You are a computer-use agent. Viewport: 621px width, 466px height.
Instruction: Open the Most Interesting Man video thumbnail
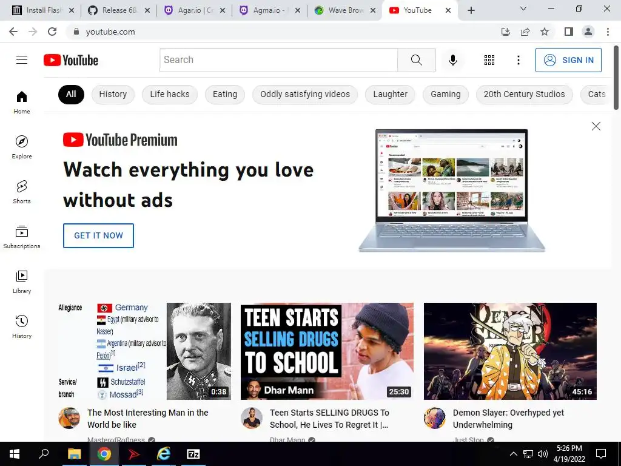(x=144, y=351)
